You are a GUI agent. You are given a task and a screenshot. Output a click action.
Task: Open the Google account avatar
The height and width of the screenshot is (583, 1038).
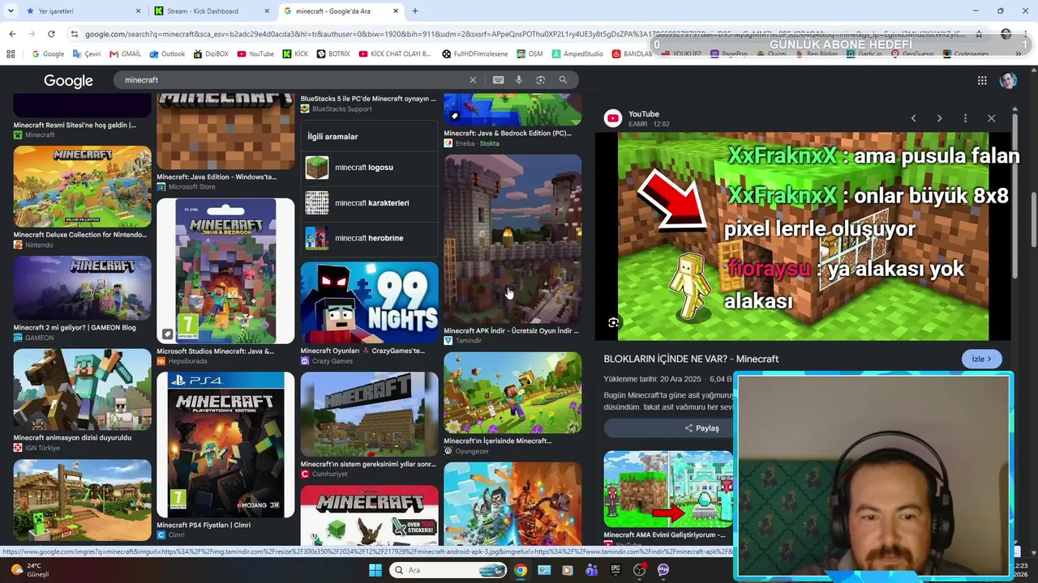coord(1008,80)
